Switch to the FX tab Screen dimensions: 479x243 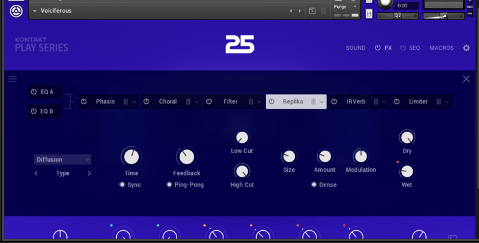[388, 48]
